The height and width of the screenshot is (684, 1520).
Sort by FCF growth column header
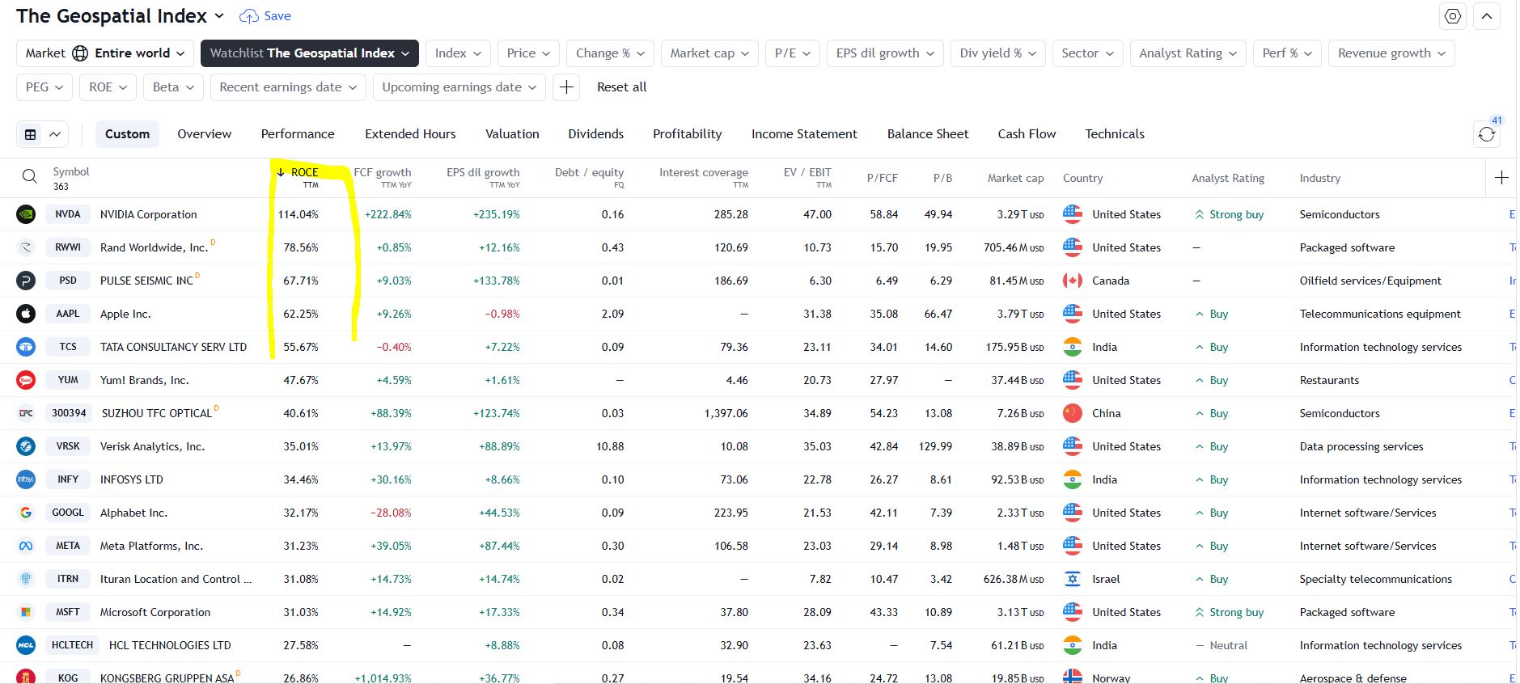[x=382, y=178]
